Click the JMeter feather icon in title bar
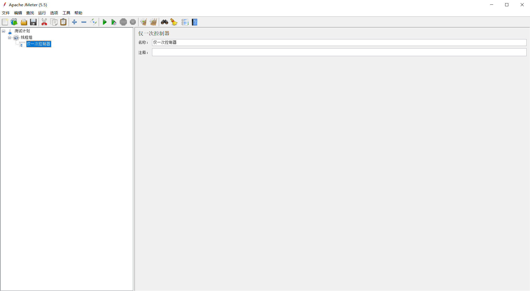530x291 pixels. (x=4, y=4)
